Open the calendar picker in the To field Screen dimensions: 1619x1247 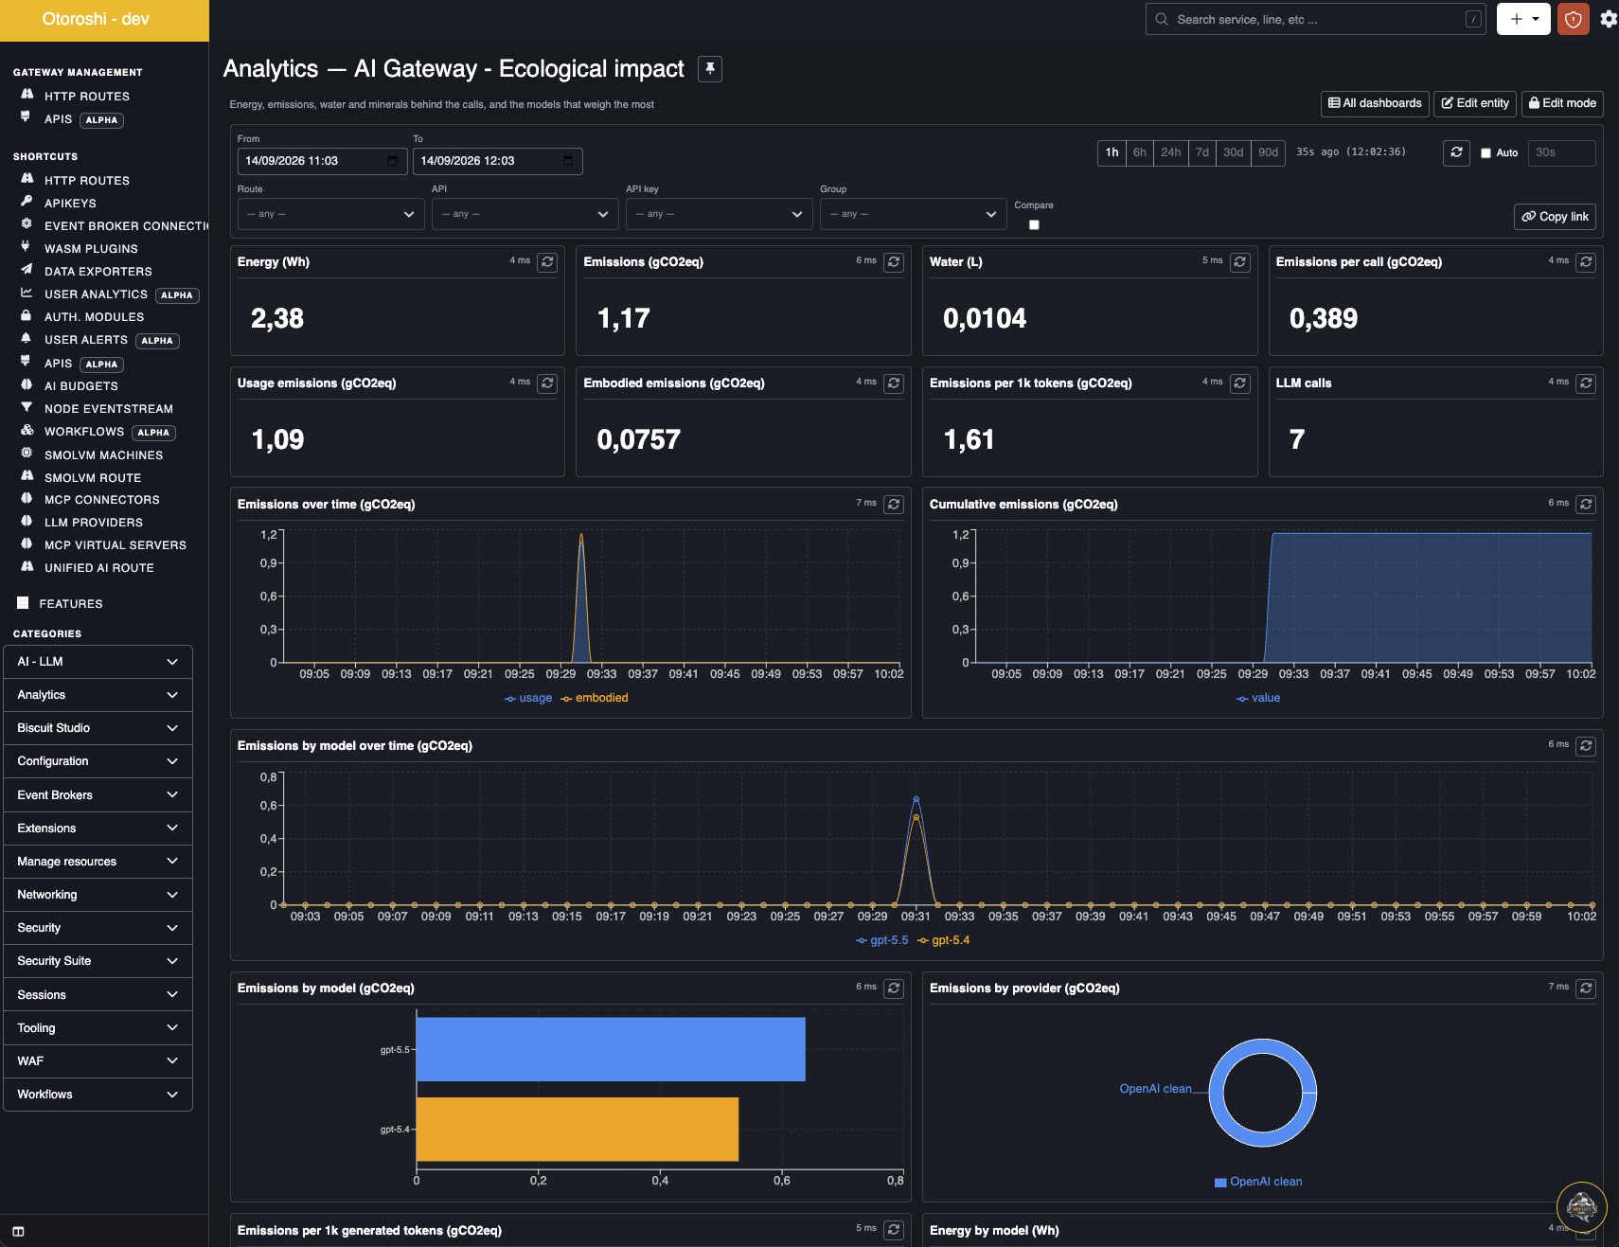point(568,161)
